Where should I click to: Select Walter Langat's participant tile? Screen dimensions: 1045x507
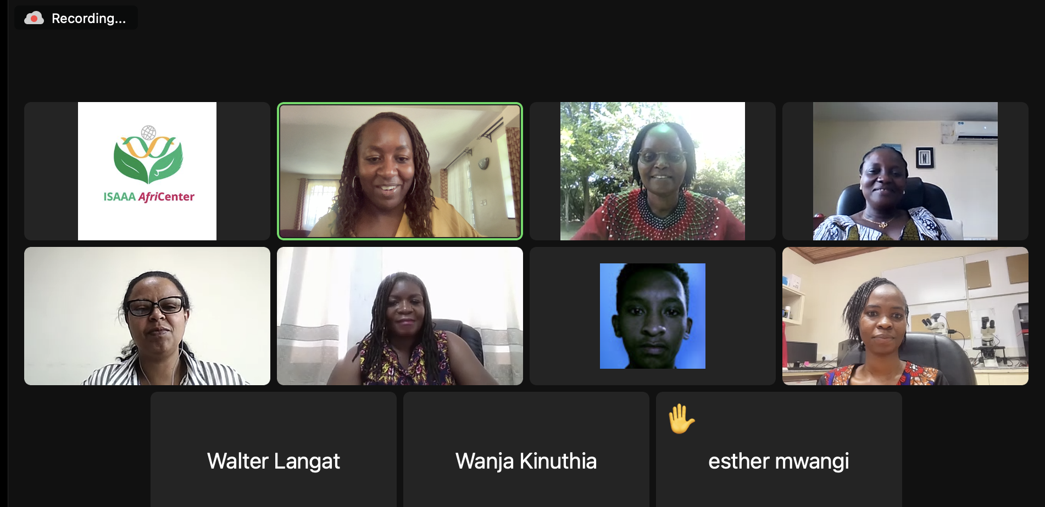point(274,449)
